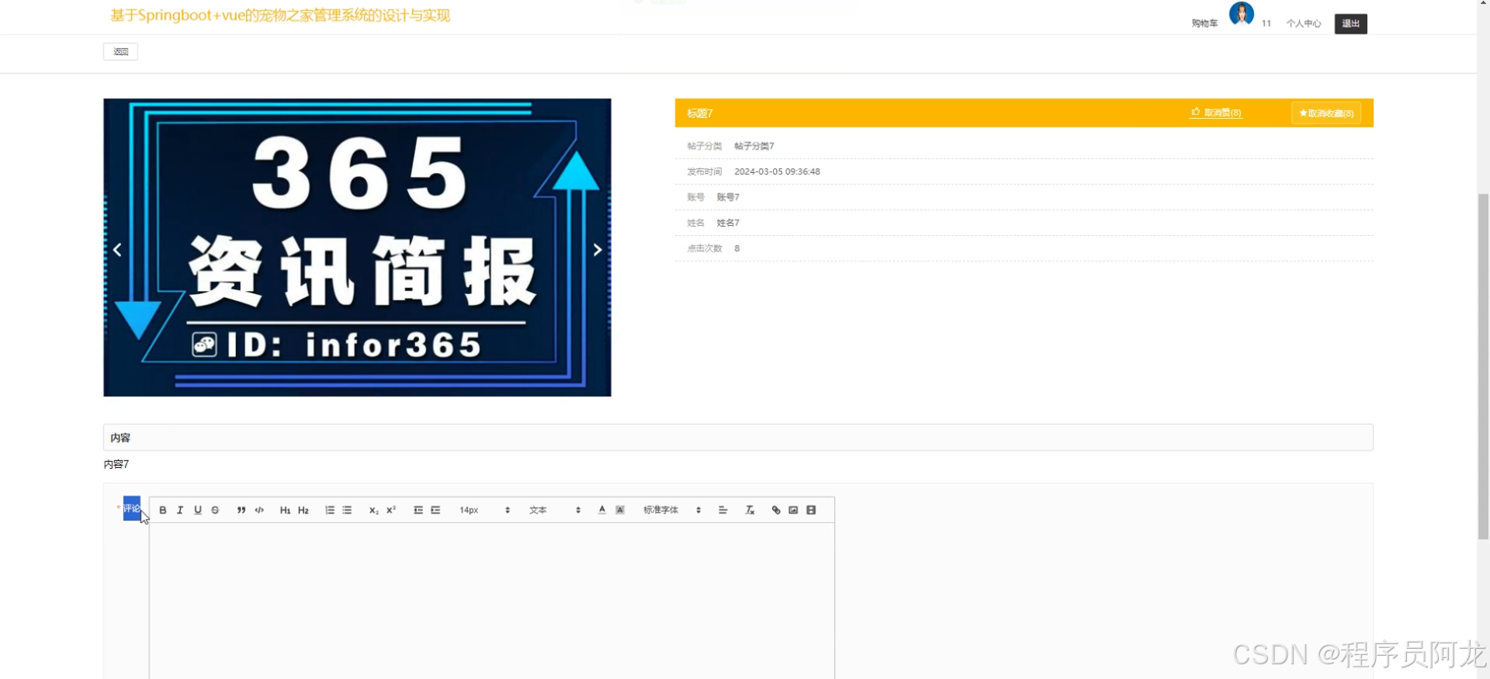Create an ordered numbered list
This screenshot has width=1490, height=679.
coord(330,510)
